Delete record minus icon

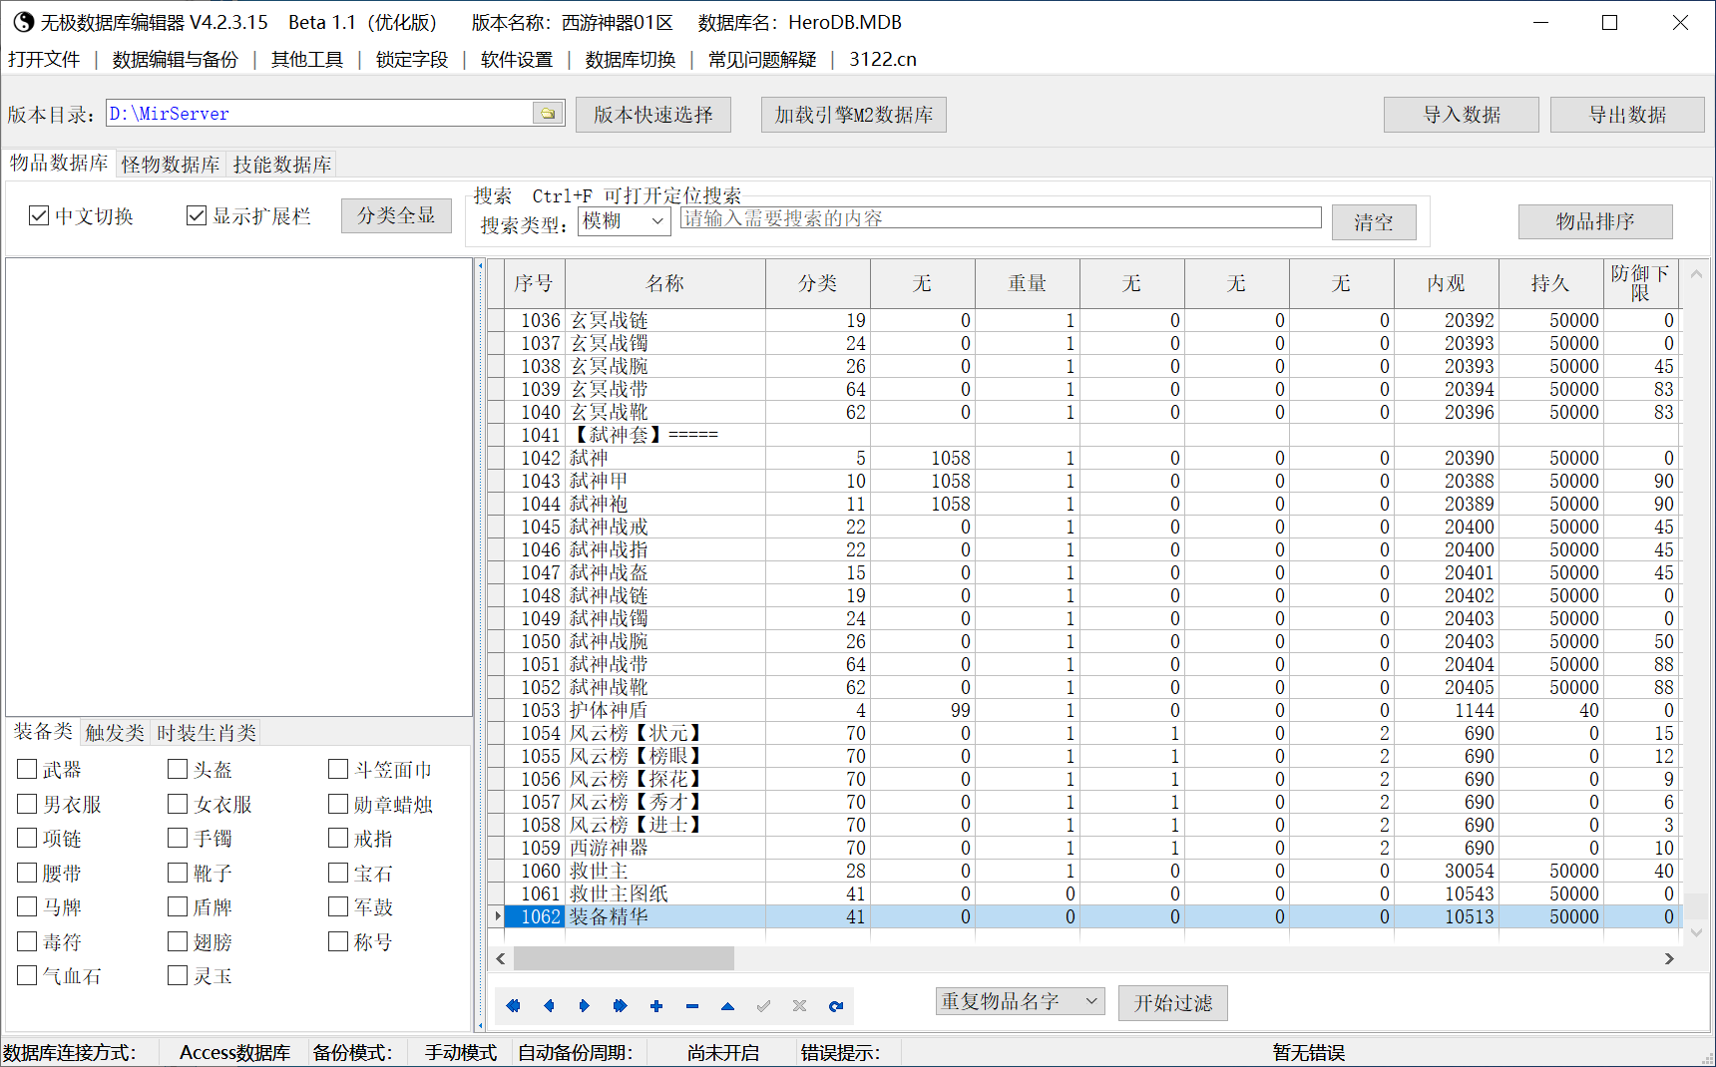click(692, 1005)
